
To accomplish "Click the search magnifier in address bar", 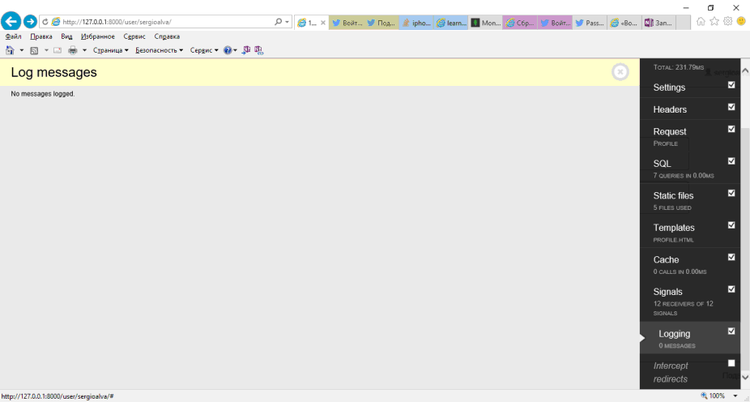I will pos(278,22).
